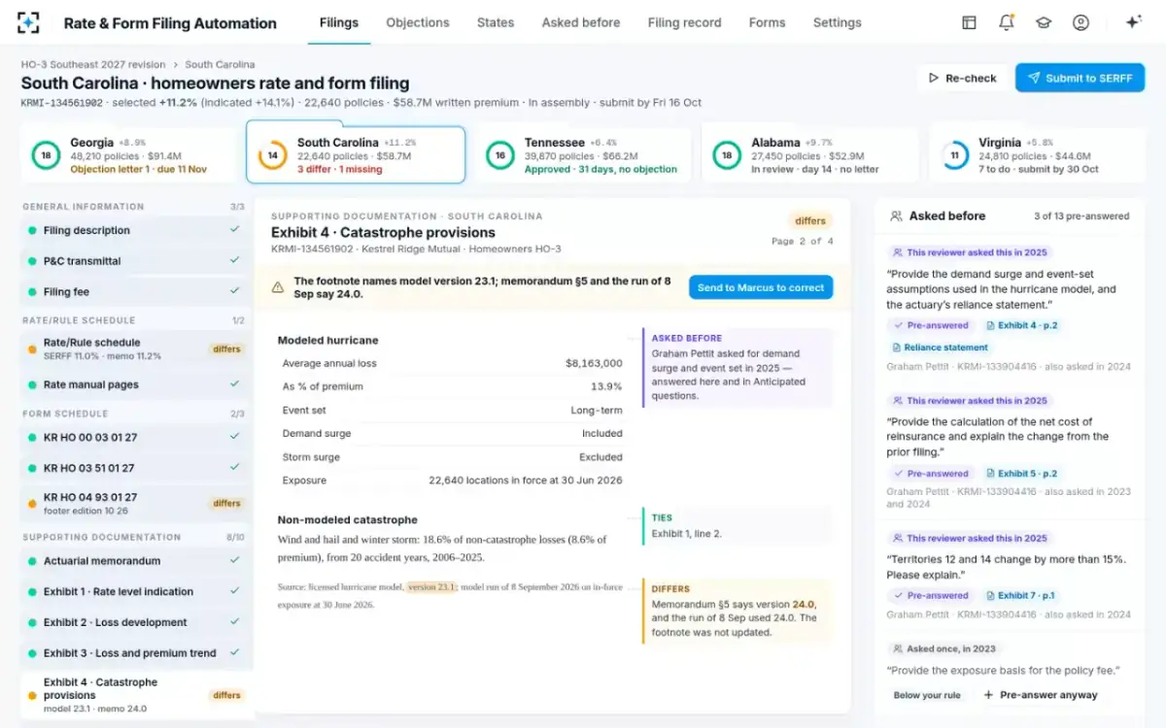Image resolution: width=1166 pixels, height=728 pixels.
Task: Switch to the Objections tab
Action: click(418, 22)
